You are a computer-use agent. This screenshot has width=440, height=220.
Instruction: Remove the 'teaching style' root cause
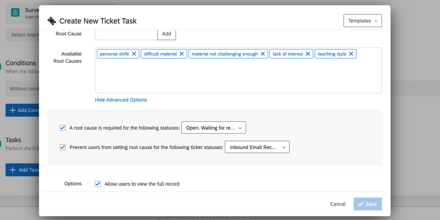pos(351,54)
